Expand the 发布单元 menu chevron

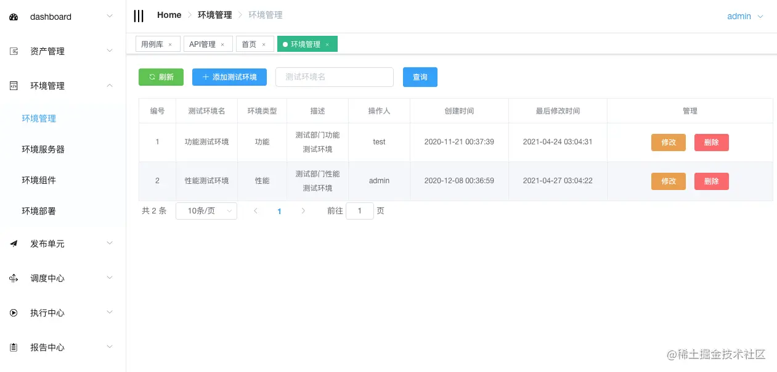click(x=110, y=243)
